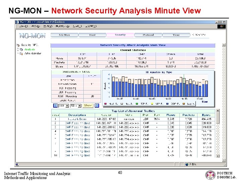The width and height of the screenshot is (241, 181).
Task: Click the bytes value 494,415 in the rank 1 row
Action: 207,119
